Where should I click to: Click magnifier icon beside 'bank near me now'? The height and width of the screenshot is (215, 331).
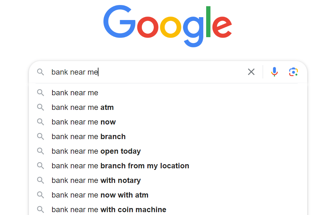[40, 122]
